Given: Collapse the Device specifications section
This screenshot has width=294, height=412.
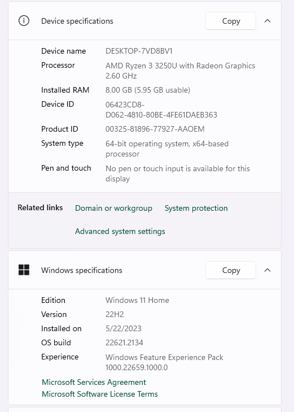Looking at the screenshot, I should (267, 21).
